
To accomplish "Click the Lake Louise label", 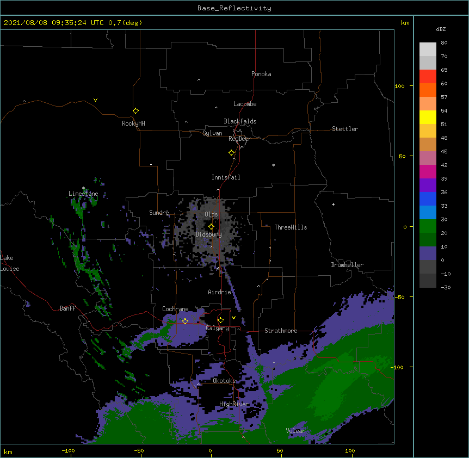I will click(10, 263).
